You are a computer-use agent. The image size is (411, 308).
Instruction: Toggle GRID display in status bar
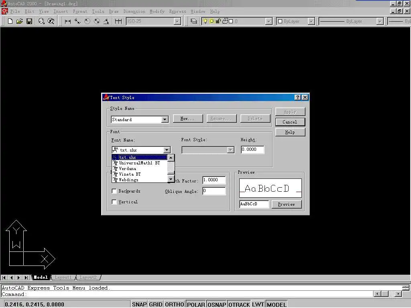(x=156, y=304)
